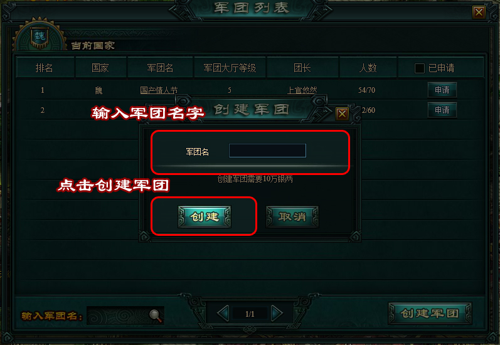Go to previous page with left arrow
The image size is (500, 345).
223,314
